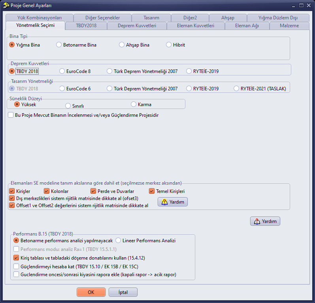Select Türk Deprem Yönetmeliği 2007 under Deprem Kuvvetleri

click(142, 71)
